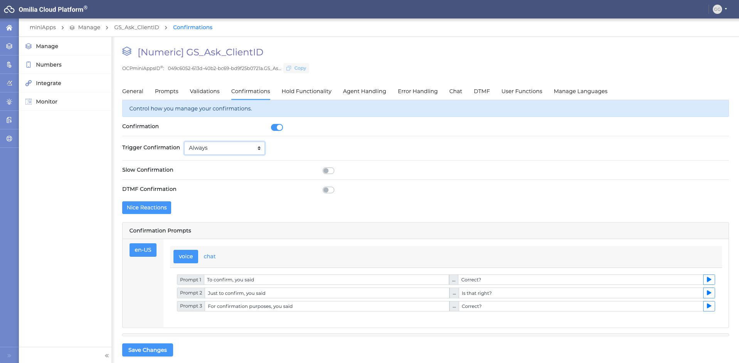This screenshot has width=739, height=363.
Task: Click the Omilia Cloud Platform title
Action: [53, 9]
